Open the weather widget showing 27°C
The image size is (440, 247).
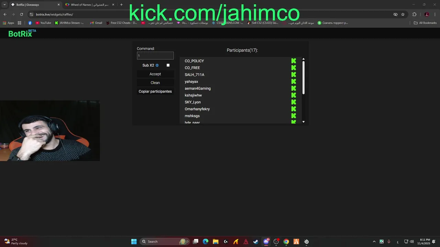point(16,242)
